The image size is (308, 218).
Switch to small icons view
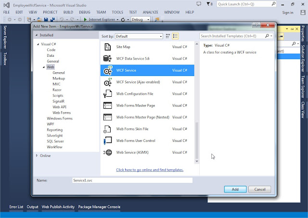(x=168, y=36)
